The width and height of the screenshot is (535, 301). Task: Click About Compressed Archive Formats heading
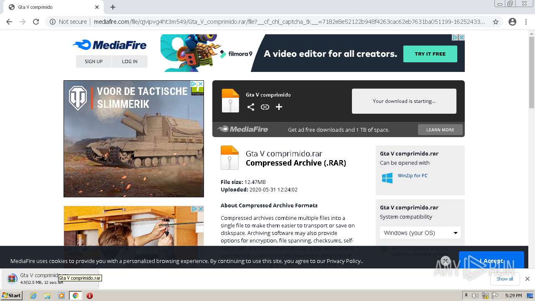tap(269, 205)
